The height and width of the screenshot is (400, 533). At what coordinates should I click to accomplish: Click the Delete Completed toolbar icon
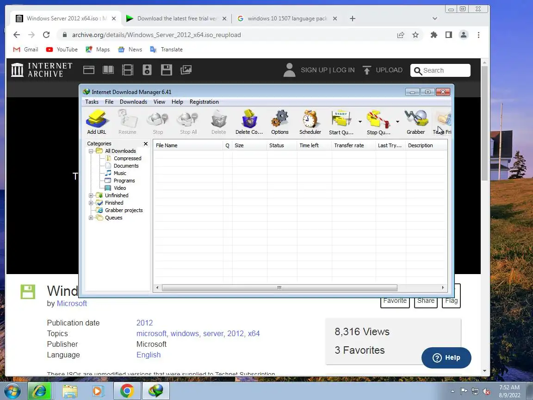coord(249,122)
